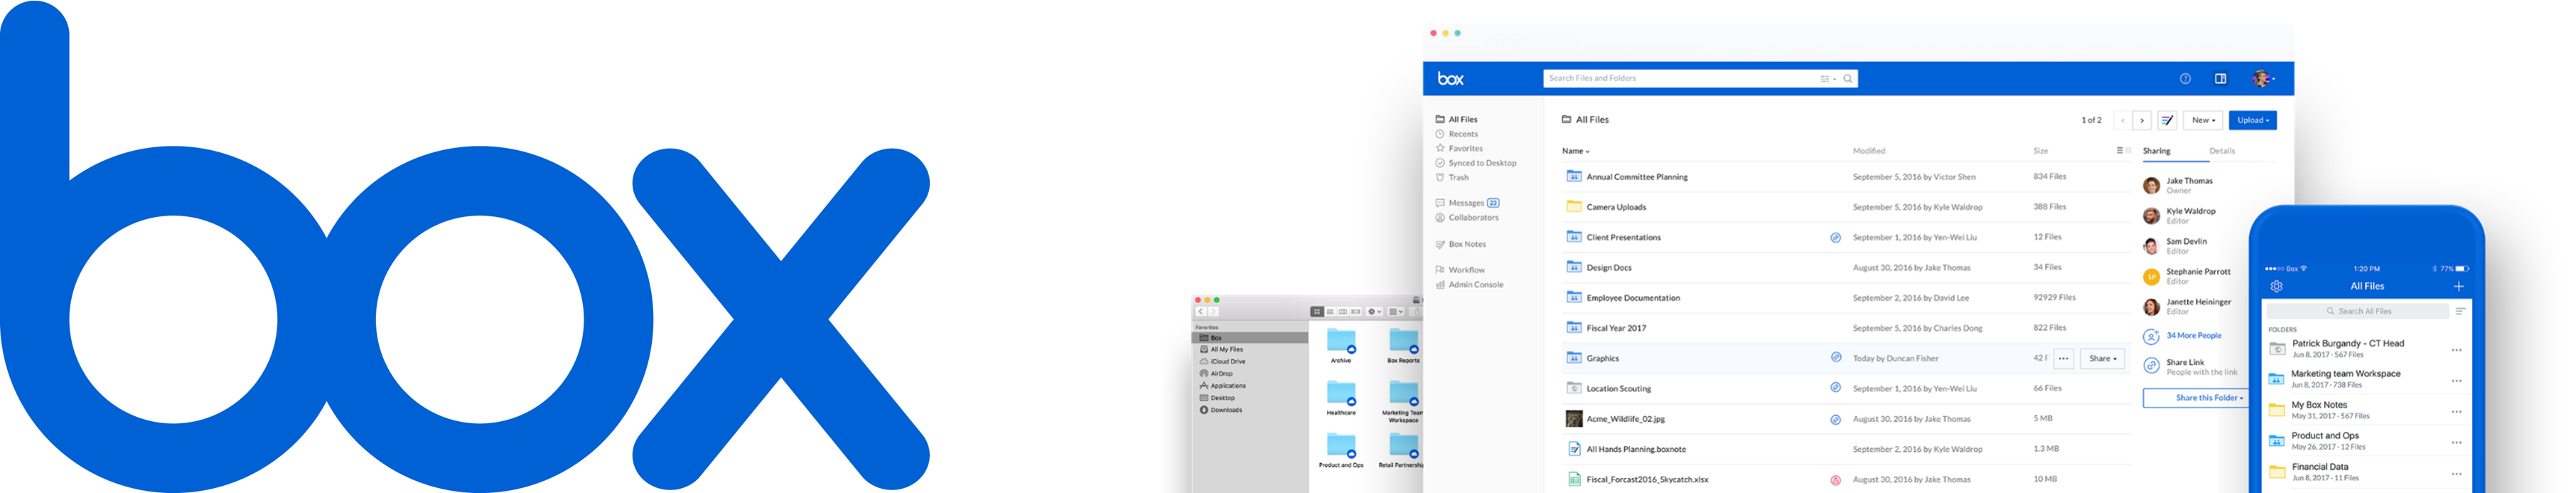Click the search magnifier icon in header
This screenshot has height=493, width=2576.
click(x=1848, y=79)
